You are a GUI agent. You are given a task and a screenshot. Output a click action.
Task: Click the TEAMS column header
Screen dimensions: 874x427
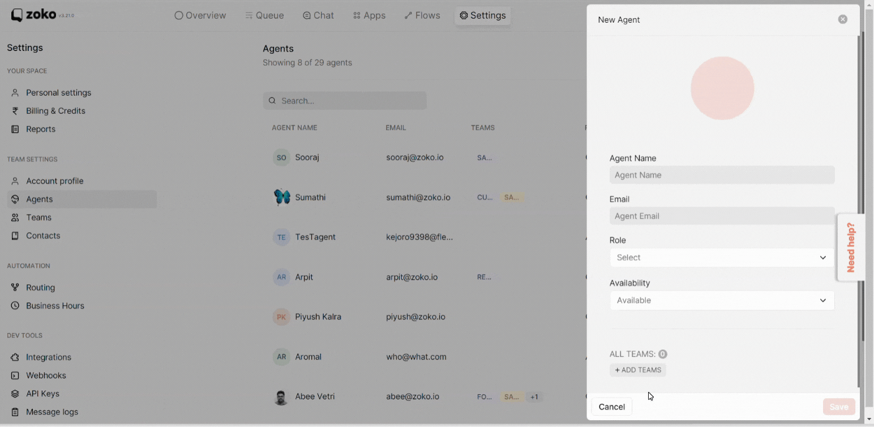(483, 127)
